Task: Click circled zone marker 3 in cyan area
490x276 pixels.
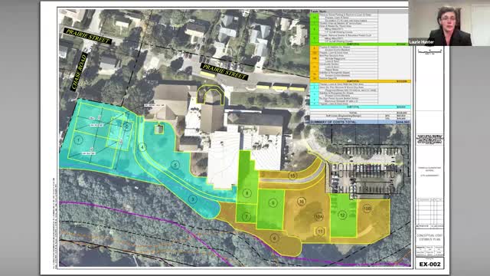Action: tap(193, 199)
